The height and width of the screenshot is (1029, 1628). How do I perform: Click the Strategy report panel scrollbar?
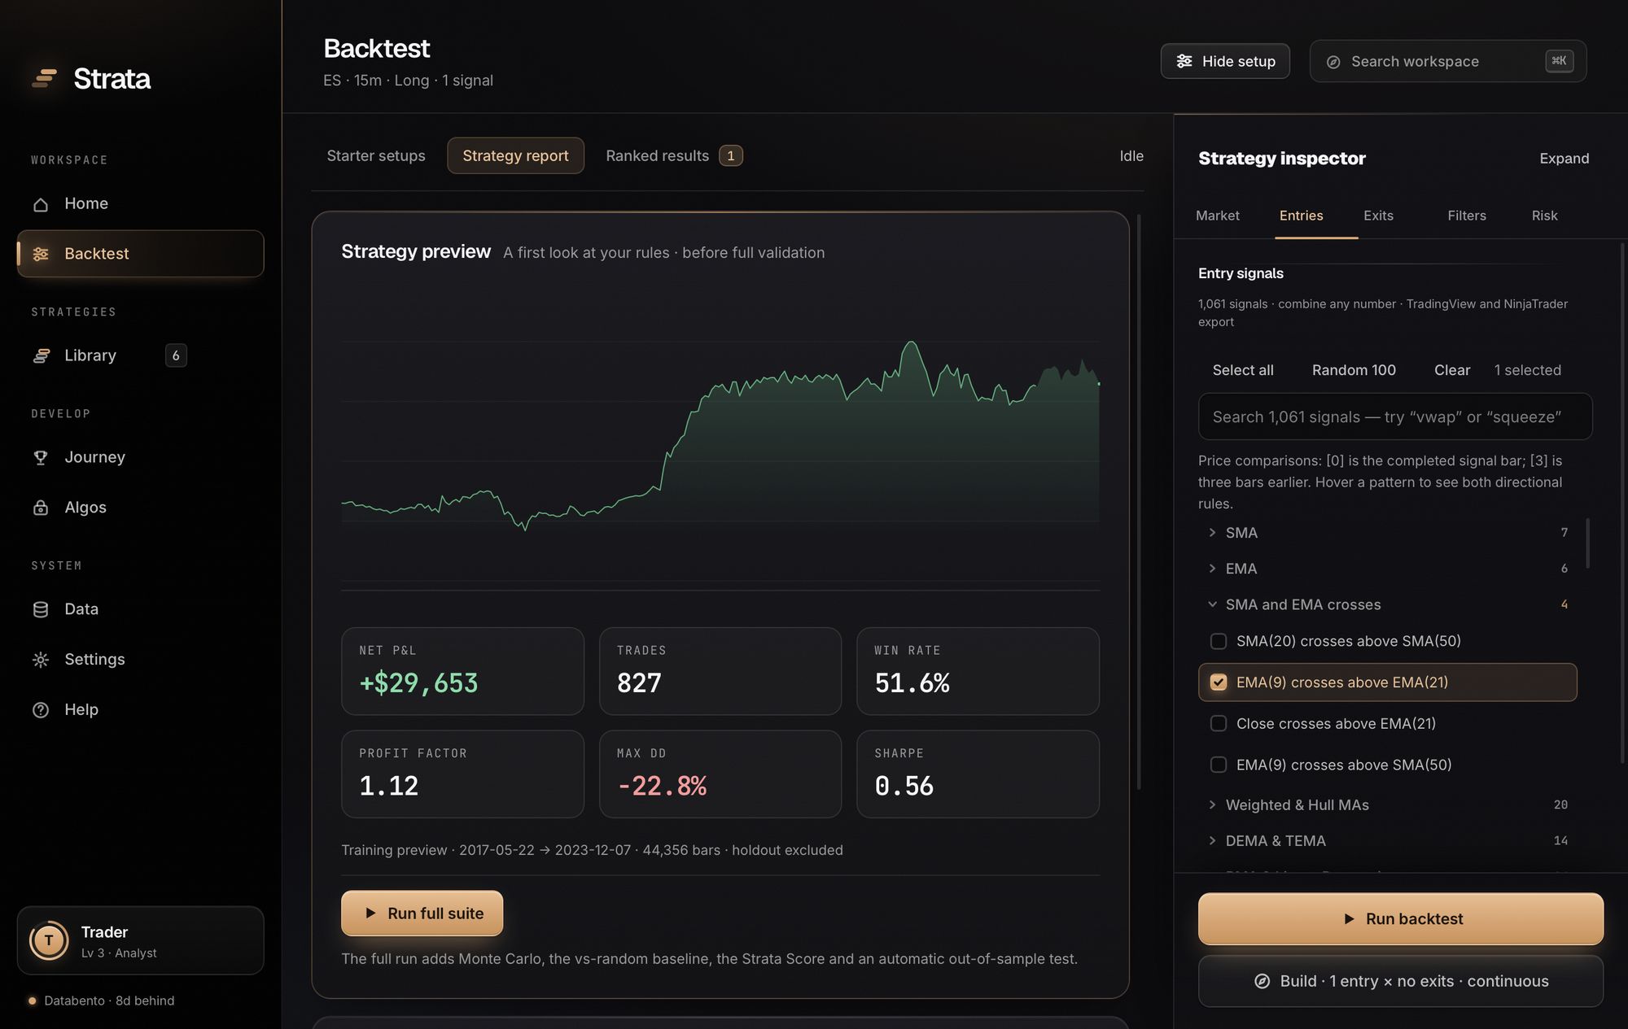[1139, 501]
